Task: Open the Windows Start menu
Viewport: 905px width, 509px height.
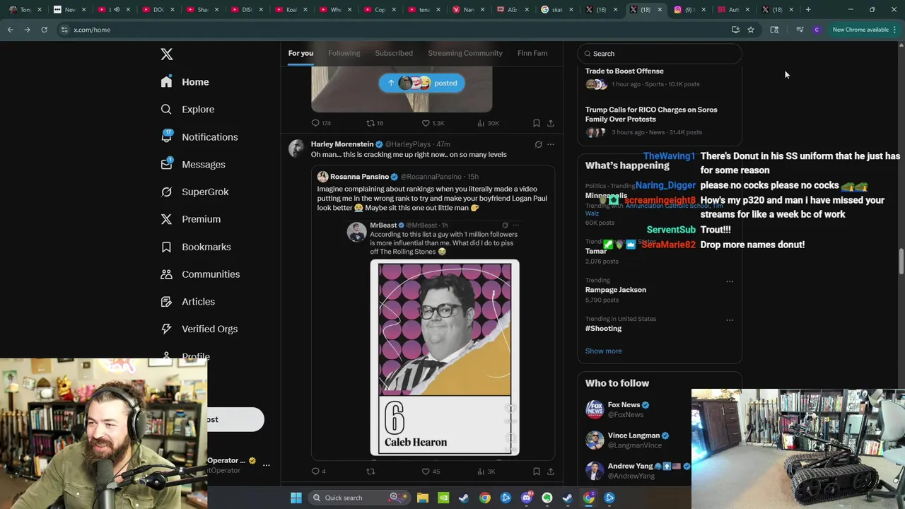Action: (296, 498)
